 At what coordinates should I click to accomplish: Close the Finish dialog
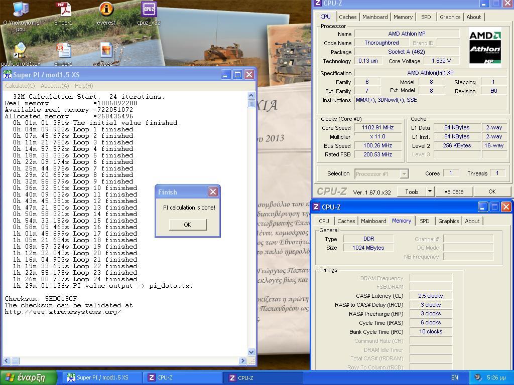pos(213,192)
